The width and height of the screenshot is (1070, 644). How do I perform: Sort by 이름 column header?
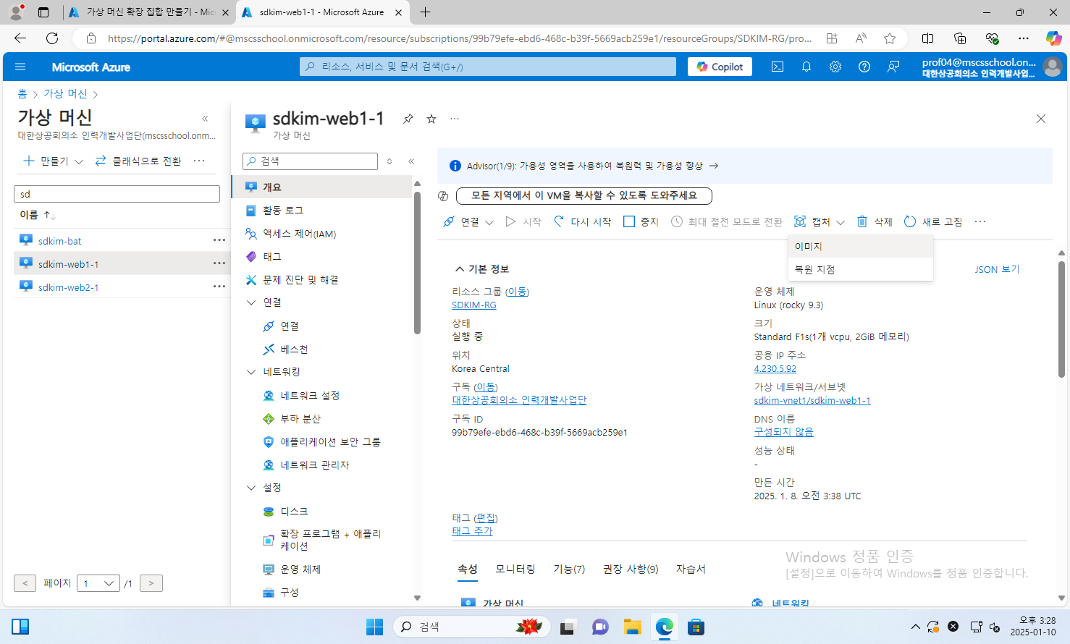37,215
